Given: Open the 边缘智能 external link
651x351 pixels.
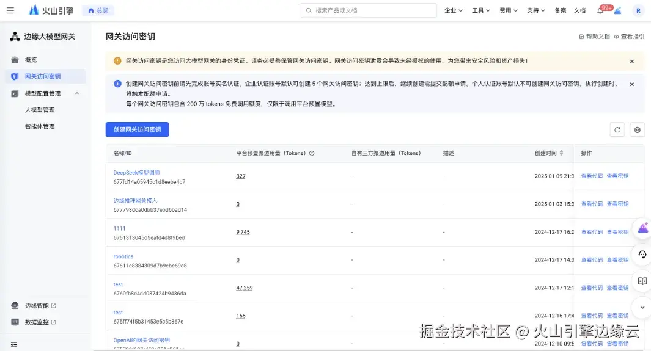Looking at the screenshot, I should click(40, 305).
